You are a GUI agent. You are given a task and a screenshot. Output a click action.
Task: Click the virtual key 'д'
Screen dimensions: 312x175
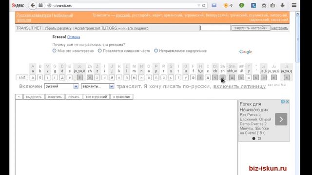point(62,78)
